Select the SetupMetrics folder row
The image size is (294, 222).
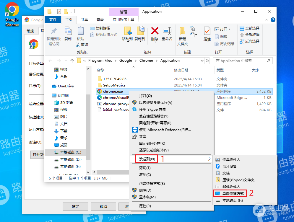pos(184,85)
